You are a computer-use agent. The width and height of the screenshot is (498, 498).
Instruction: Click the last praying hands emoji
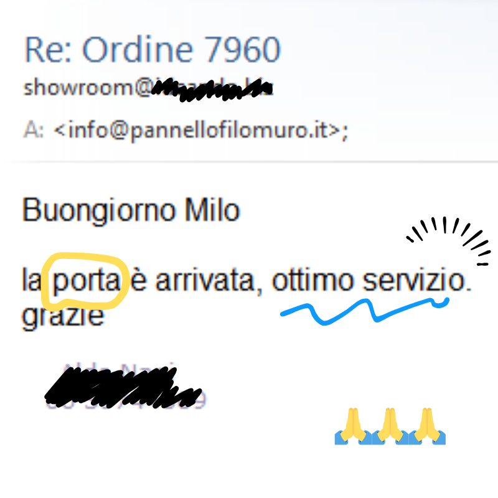(427, 426)
